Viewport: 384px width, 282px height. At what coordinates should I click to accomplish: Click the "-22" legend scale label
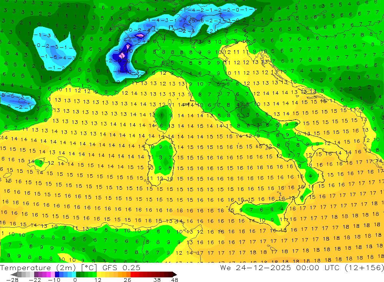click(x=35, y=280)
